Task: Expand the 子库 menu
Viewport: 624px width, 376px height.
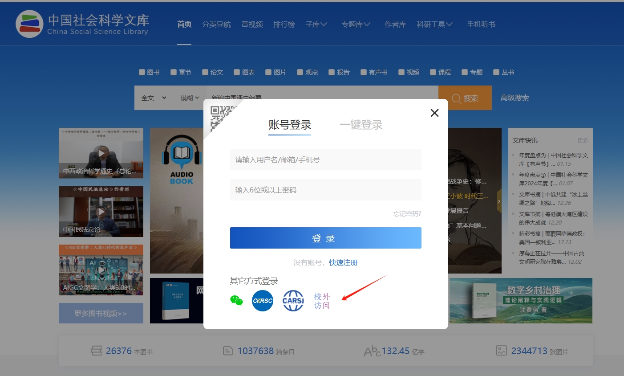Action: point(316,24)
